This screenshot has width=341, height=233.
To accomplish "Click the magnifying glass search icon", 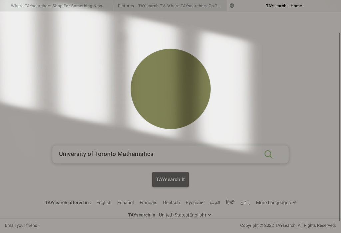I will (x=268, y=154).
